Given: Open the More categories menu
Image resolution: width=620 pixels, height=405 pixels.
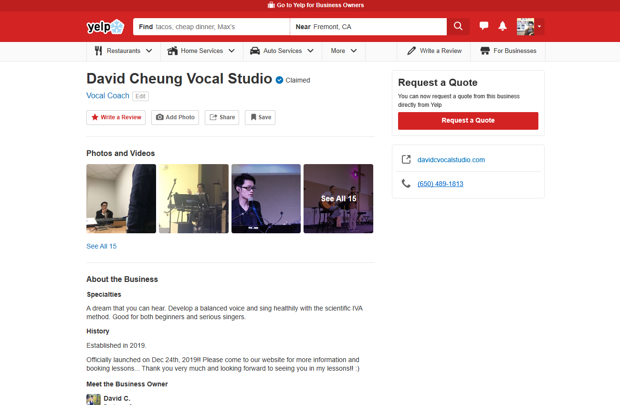Looking at the screenshot, I should pos(344,51).
